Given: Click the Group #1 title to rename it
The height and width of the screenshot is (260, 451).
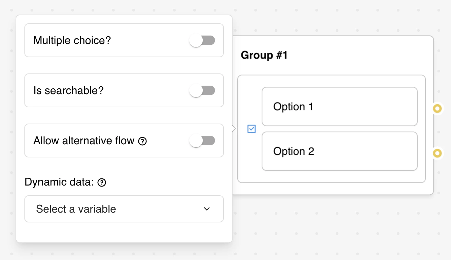Looking at the screenshot, I should 264,55.
